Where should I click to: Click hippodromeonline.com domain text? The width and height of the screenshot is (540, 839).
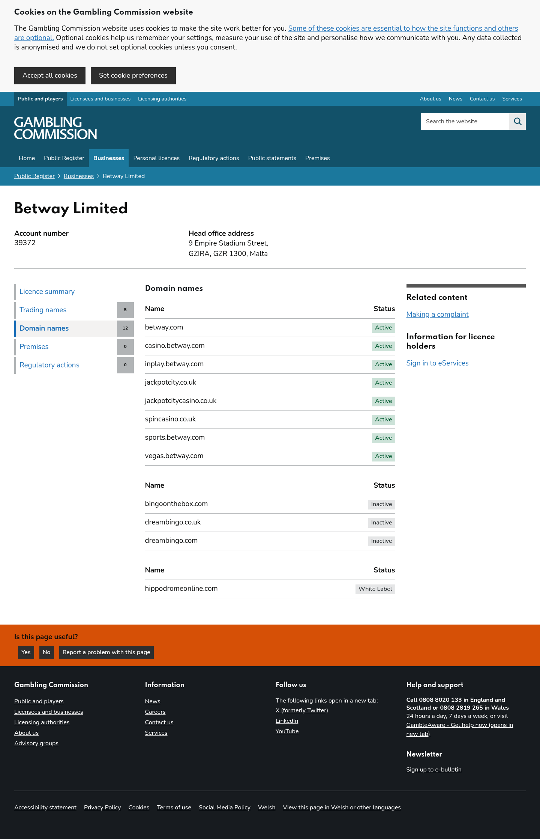click(x=181, y=589)
